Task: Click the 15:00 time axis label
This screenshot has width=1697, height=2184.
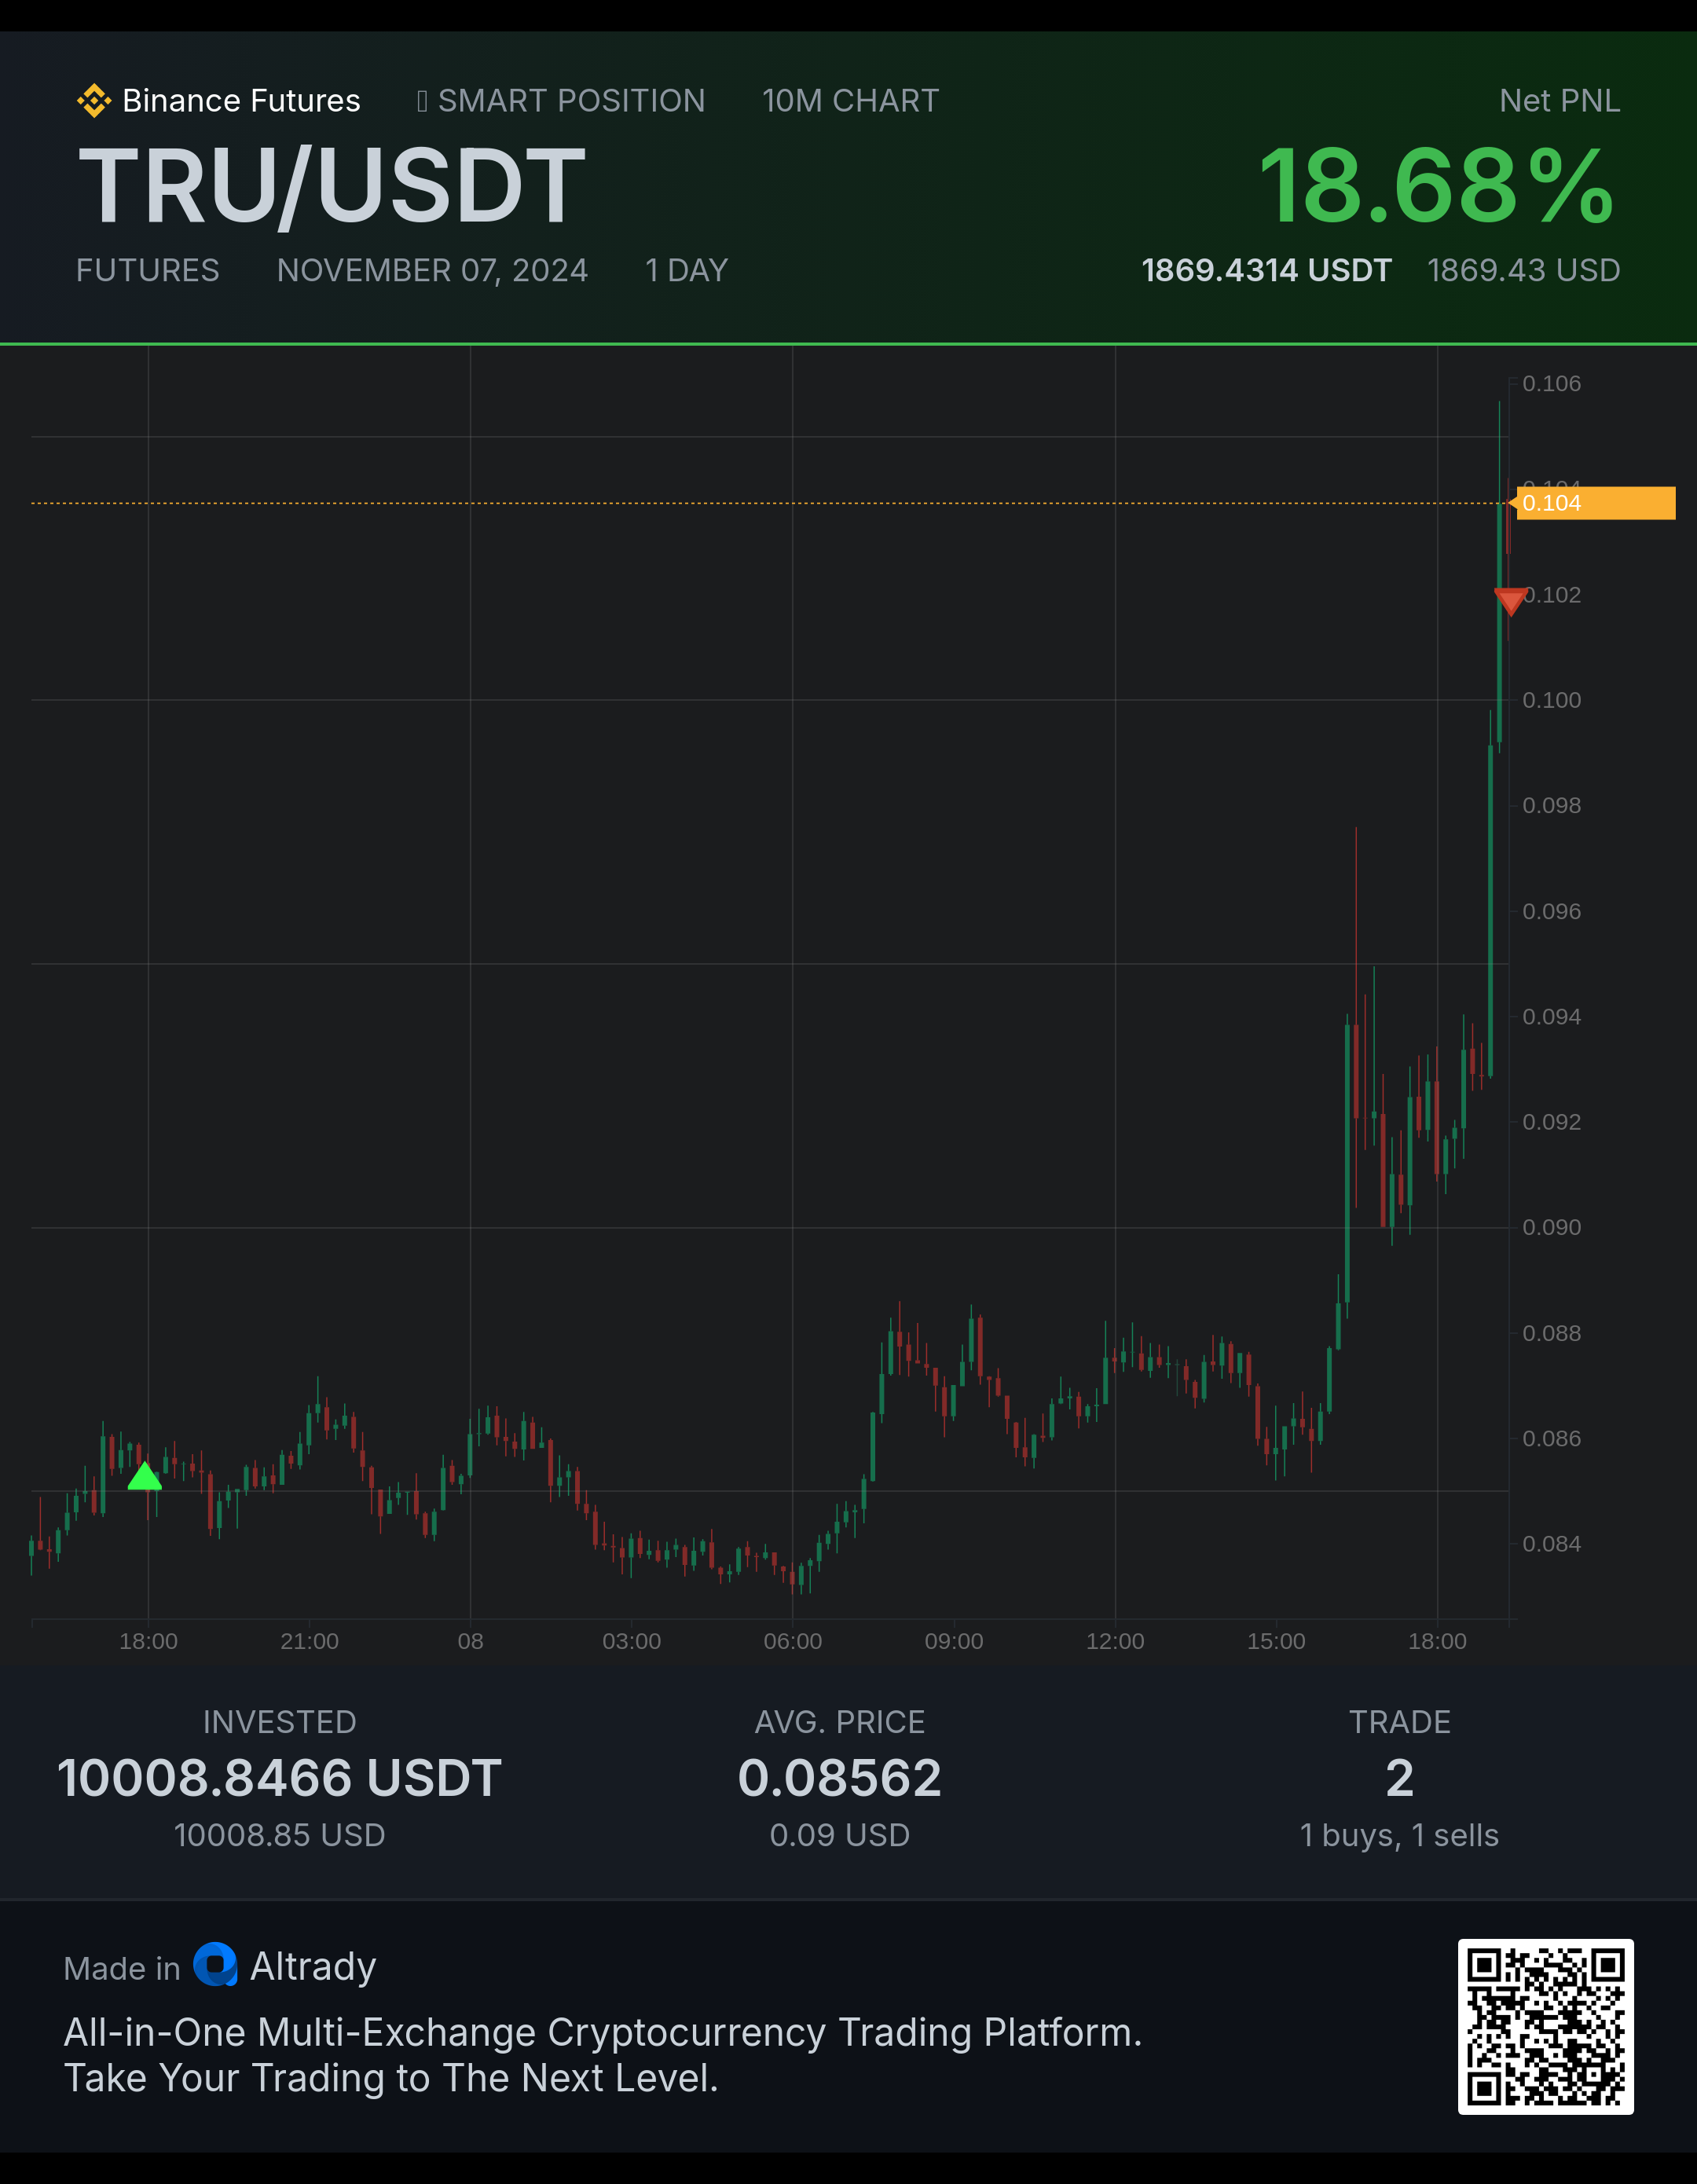Action: (x=1276, y=1641)
